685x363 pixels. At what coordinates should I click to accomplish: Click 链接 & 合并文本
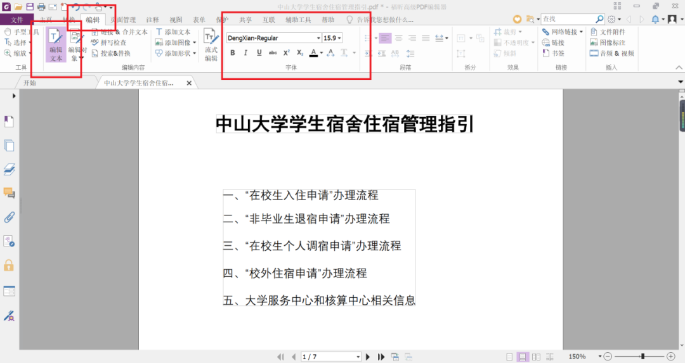pyautogui.click(x=120, y=32)
